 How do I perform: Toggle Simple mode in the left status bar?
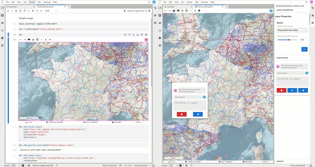pyautogui.click(x=13, y=165)
